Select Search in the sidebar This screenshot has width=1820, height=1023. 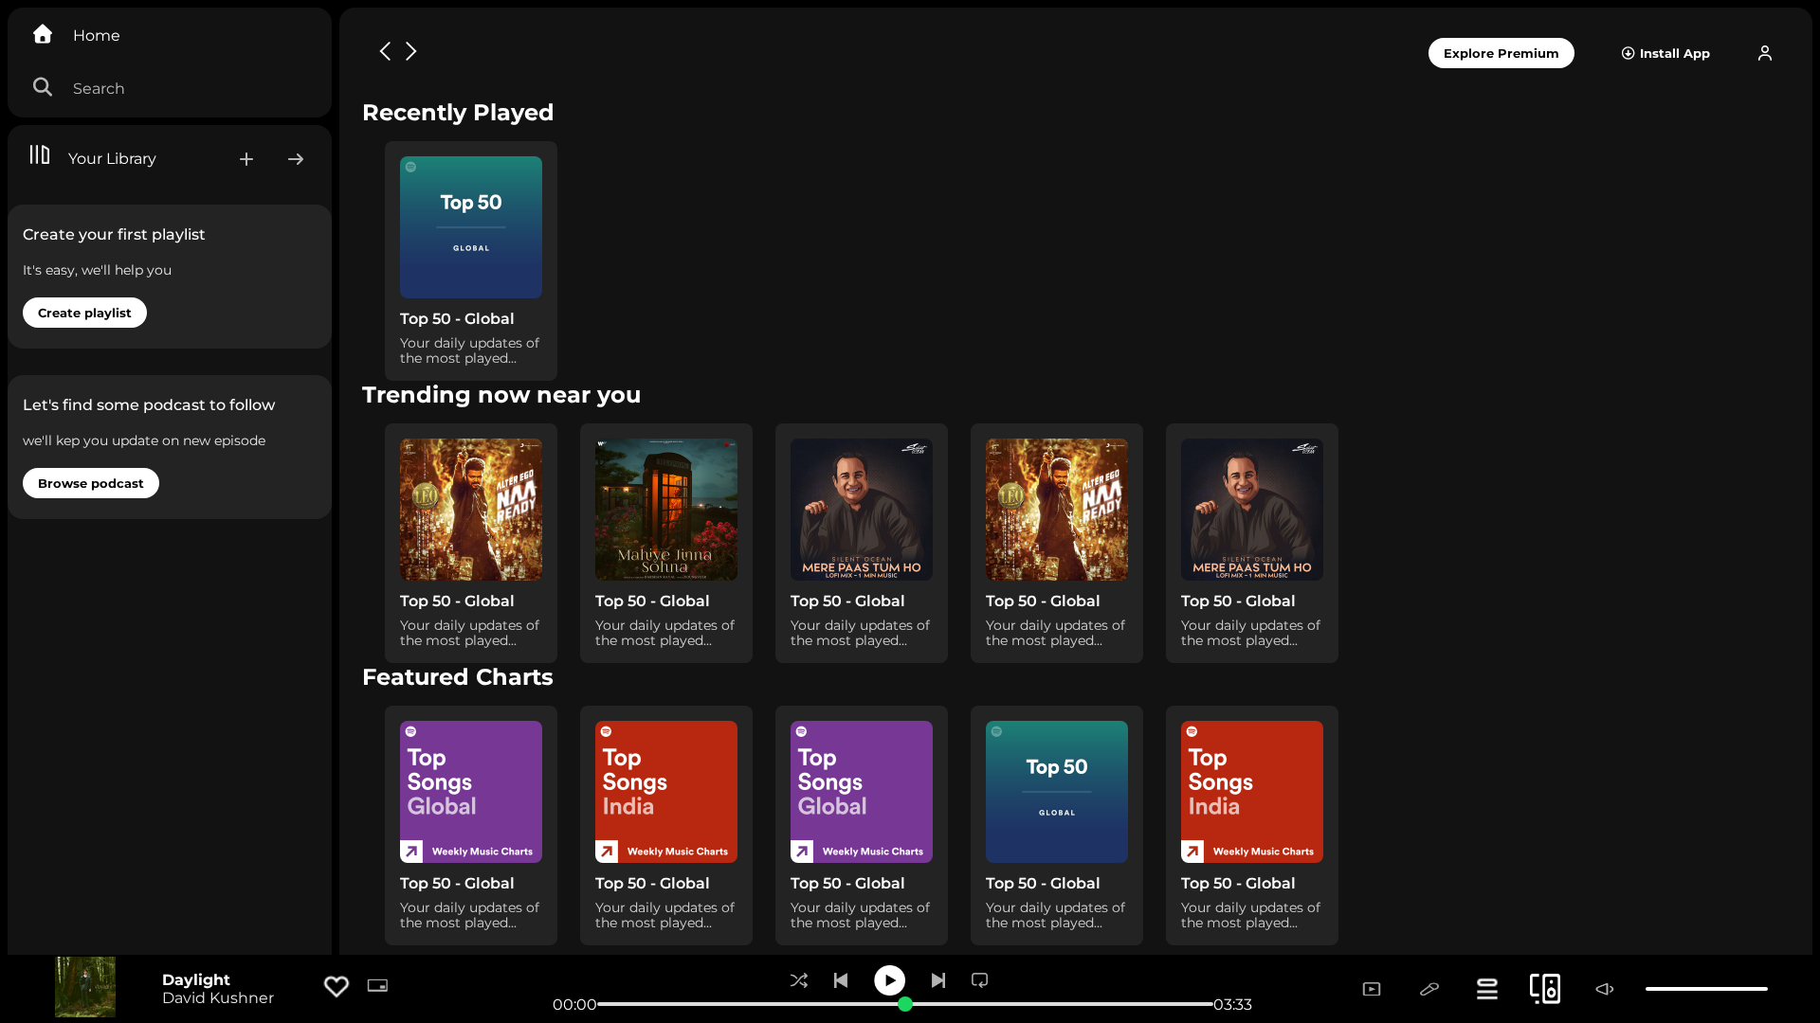point(99,88)
